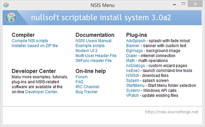The width and height of the screenshot is (205, 127).
Task: Click the http://nsis.sourceforge.net footer link
Action: tap(172, 112)
